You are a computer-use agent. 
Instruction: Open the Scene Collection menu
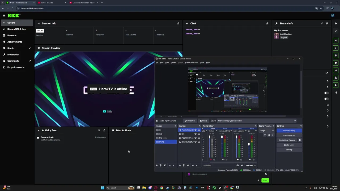pyautogui.click(x=191, y=63)
